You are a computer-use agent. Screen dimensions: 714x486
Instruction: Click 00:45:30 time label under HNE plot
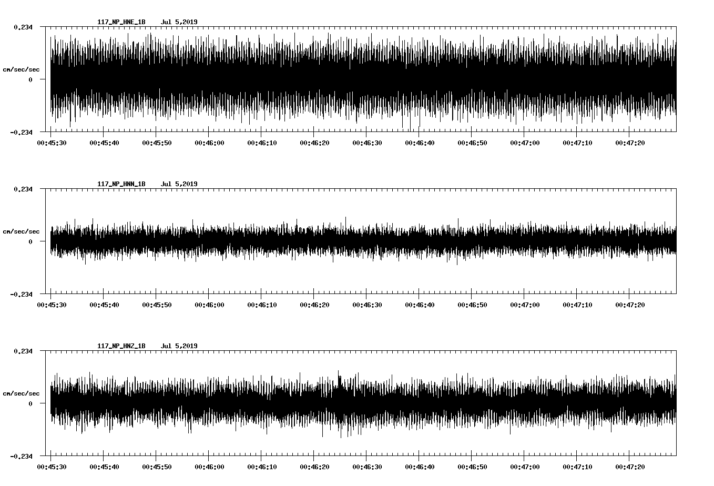click(52, 143)
